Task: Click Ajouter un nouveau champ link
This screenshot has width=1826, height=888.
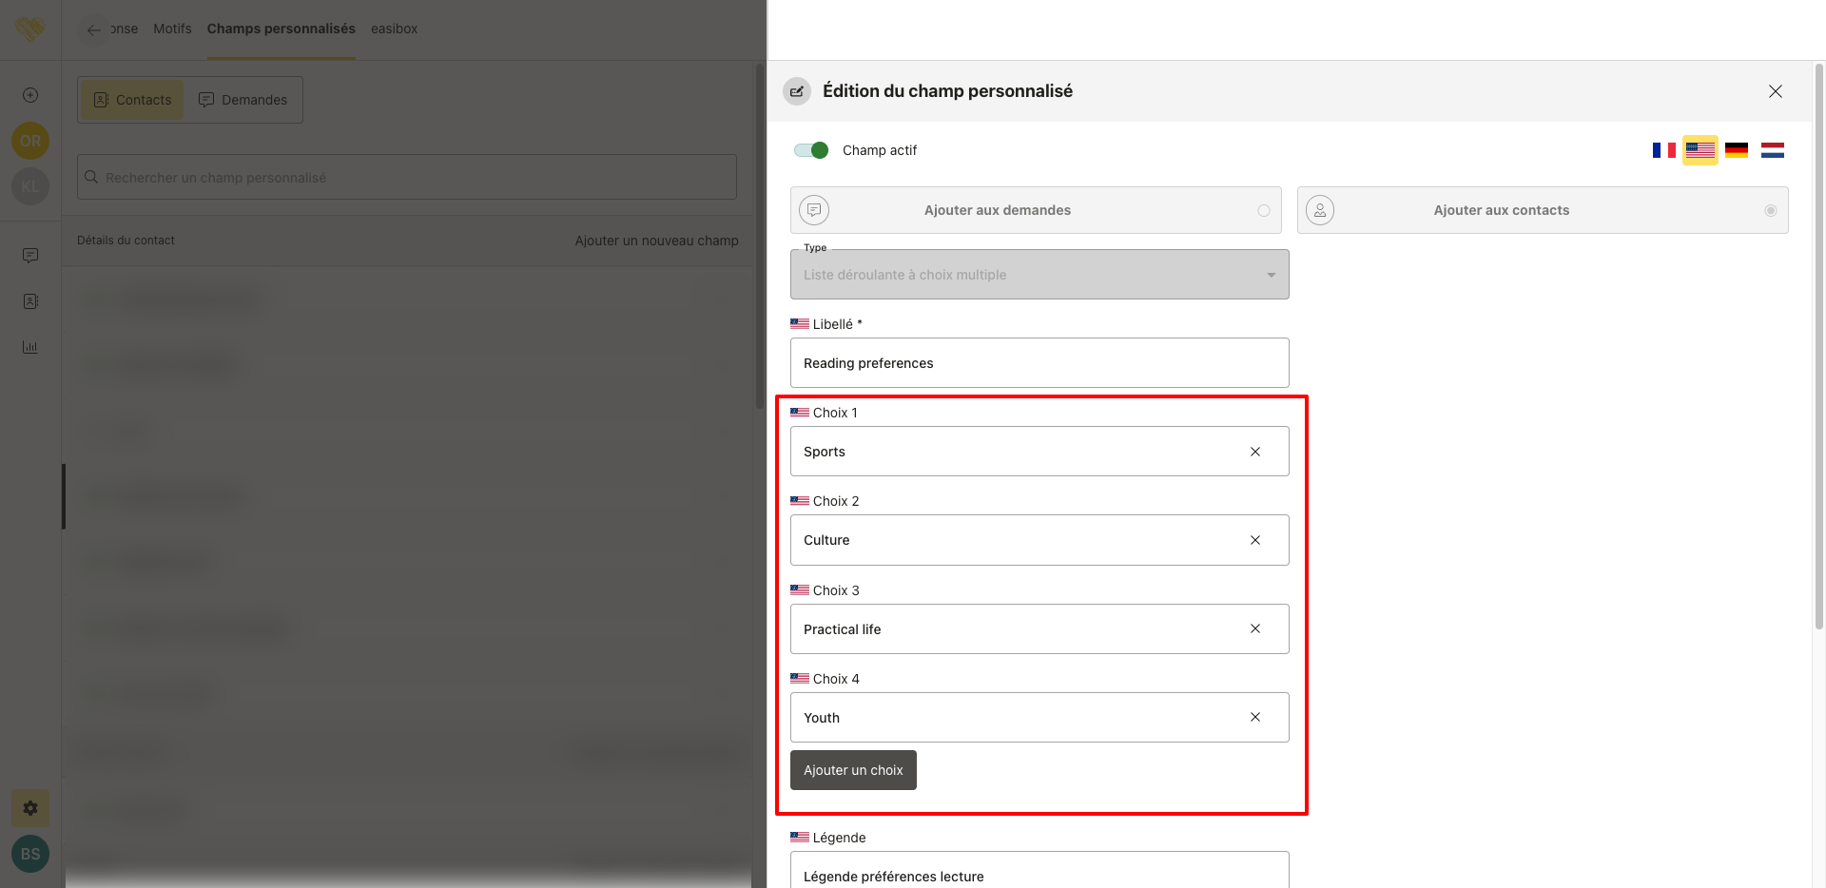Action: (656, 241)
